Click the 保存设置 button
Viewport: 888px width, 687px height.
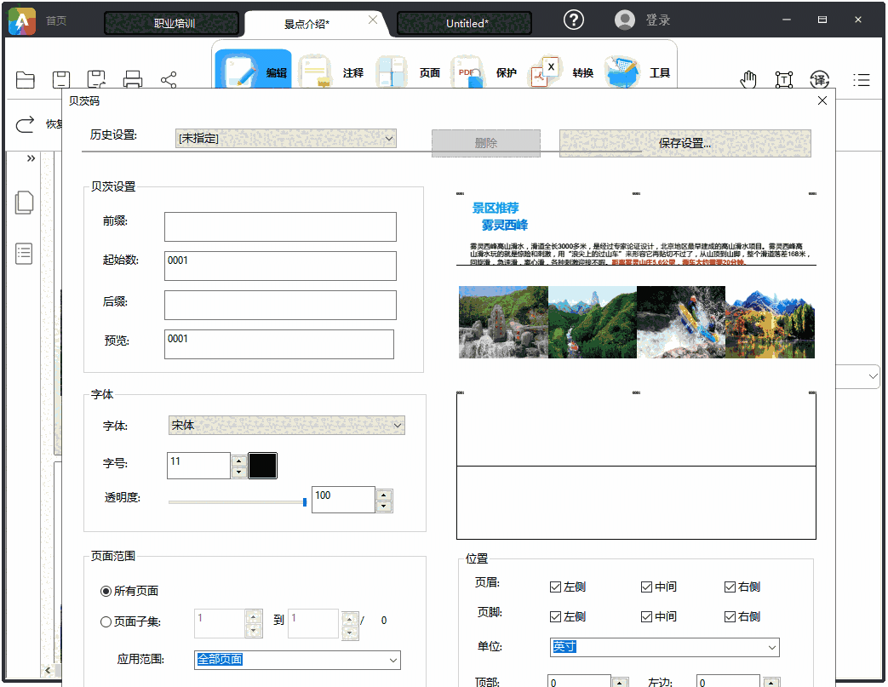pos(685,143)
